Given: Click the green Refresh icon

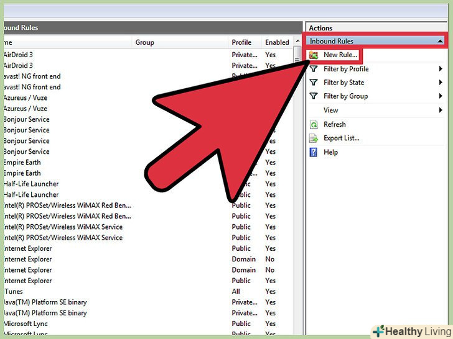Looking at the screenshot, I should (314, 125).
